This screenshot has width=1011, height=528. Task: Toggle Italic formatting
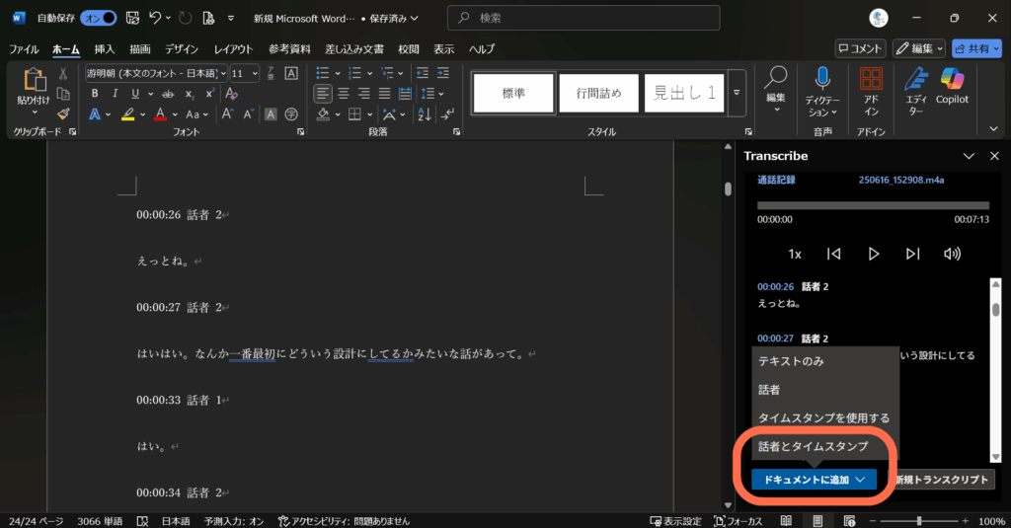tap(115, 94)
